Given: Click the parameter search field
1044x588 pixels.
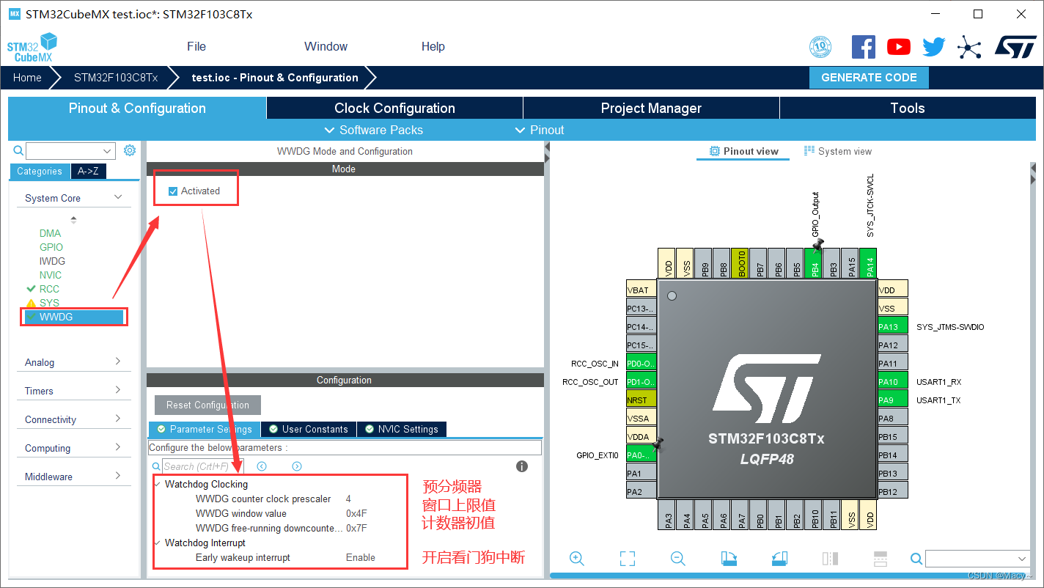Looking at the screenshot, I should pyautogui.click(x=202, y=466).
